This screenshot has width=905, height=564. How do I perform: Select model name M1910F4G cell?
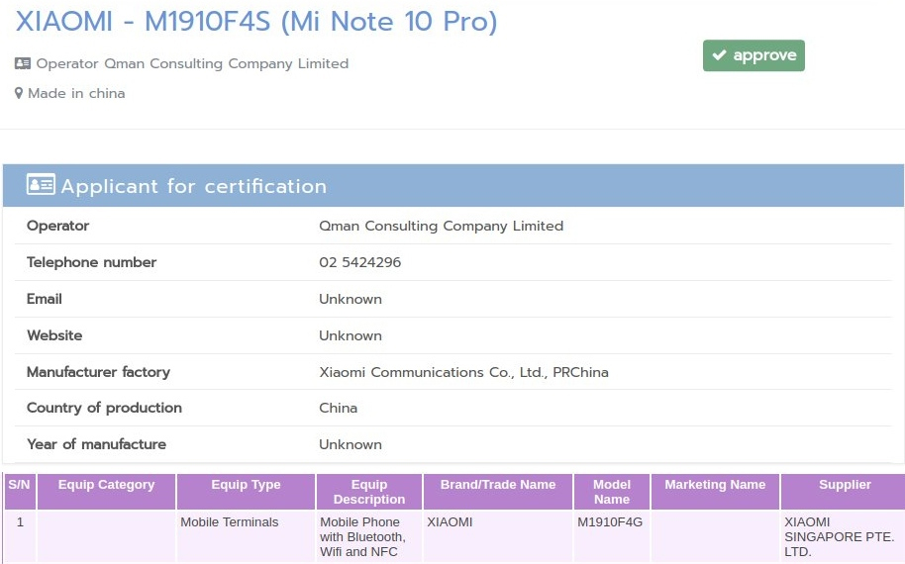(x=612, y=536)
